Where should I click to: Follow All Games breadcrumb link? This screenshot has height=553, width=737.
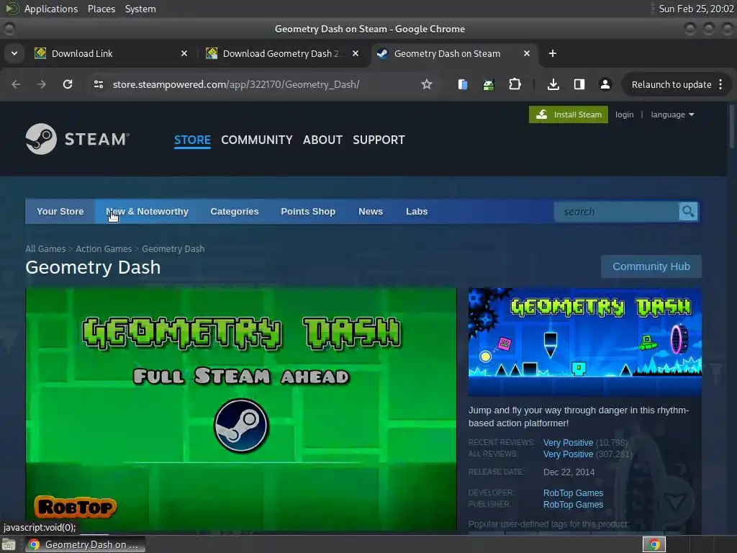click(45, 248)
